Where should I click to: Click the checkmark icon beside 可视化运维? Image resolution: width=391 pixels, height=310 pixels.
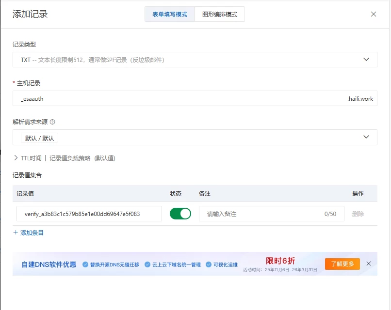209,265
